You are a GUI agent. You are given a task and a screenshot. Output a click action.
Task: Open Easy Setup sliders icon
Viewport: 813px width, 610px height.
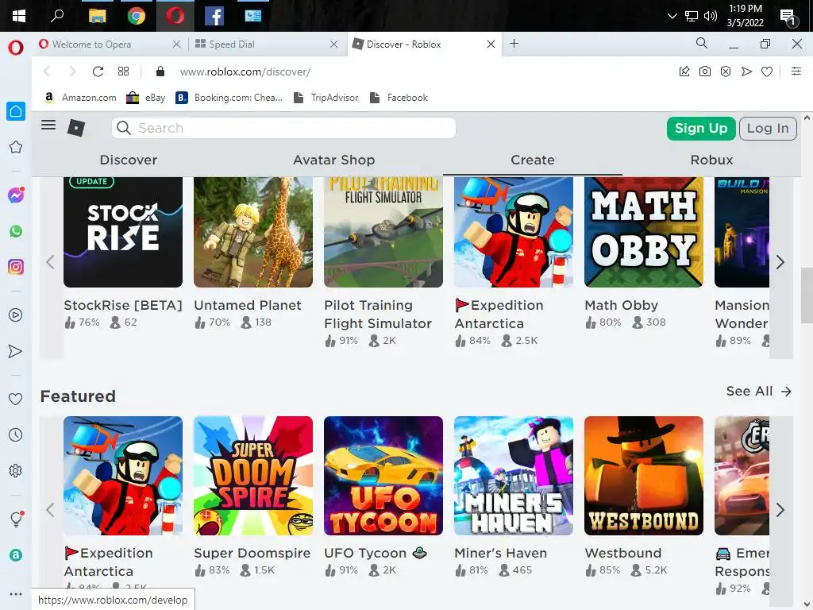pyautogui.click(x=796, y=71)
